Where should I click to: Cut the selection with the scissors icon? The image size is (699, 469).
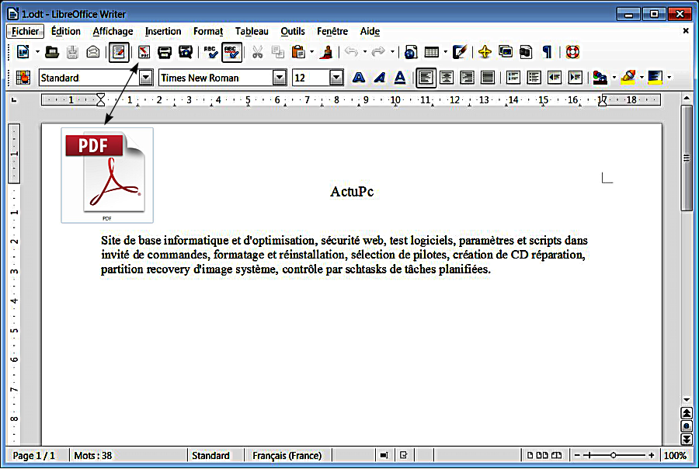[257, 52]
